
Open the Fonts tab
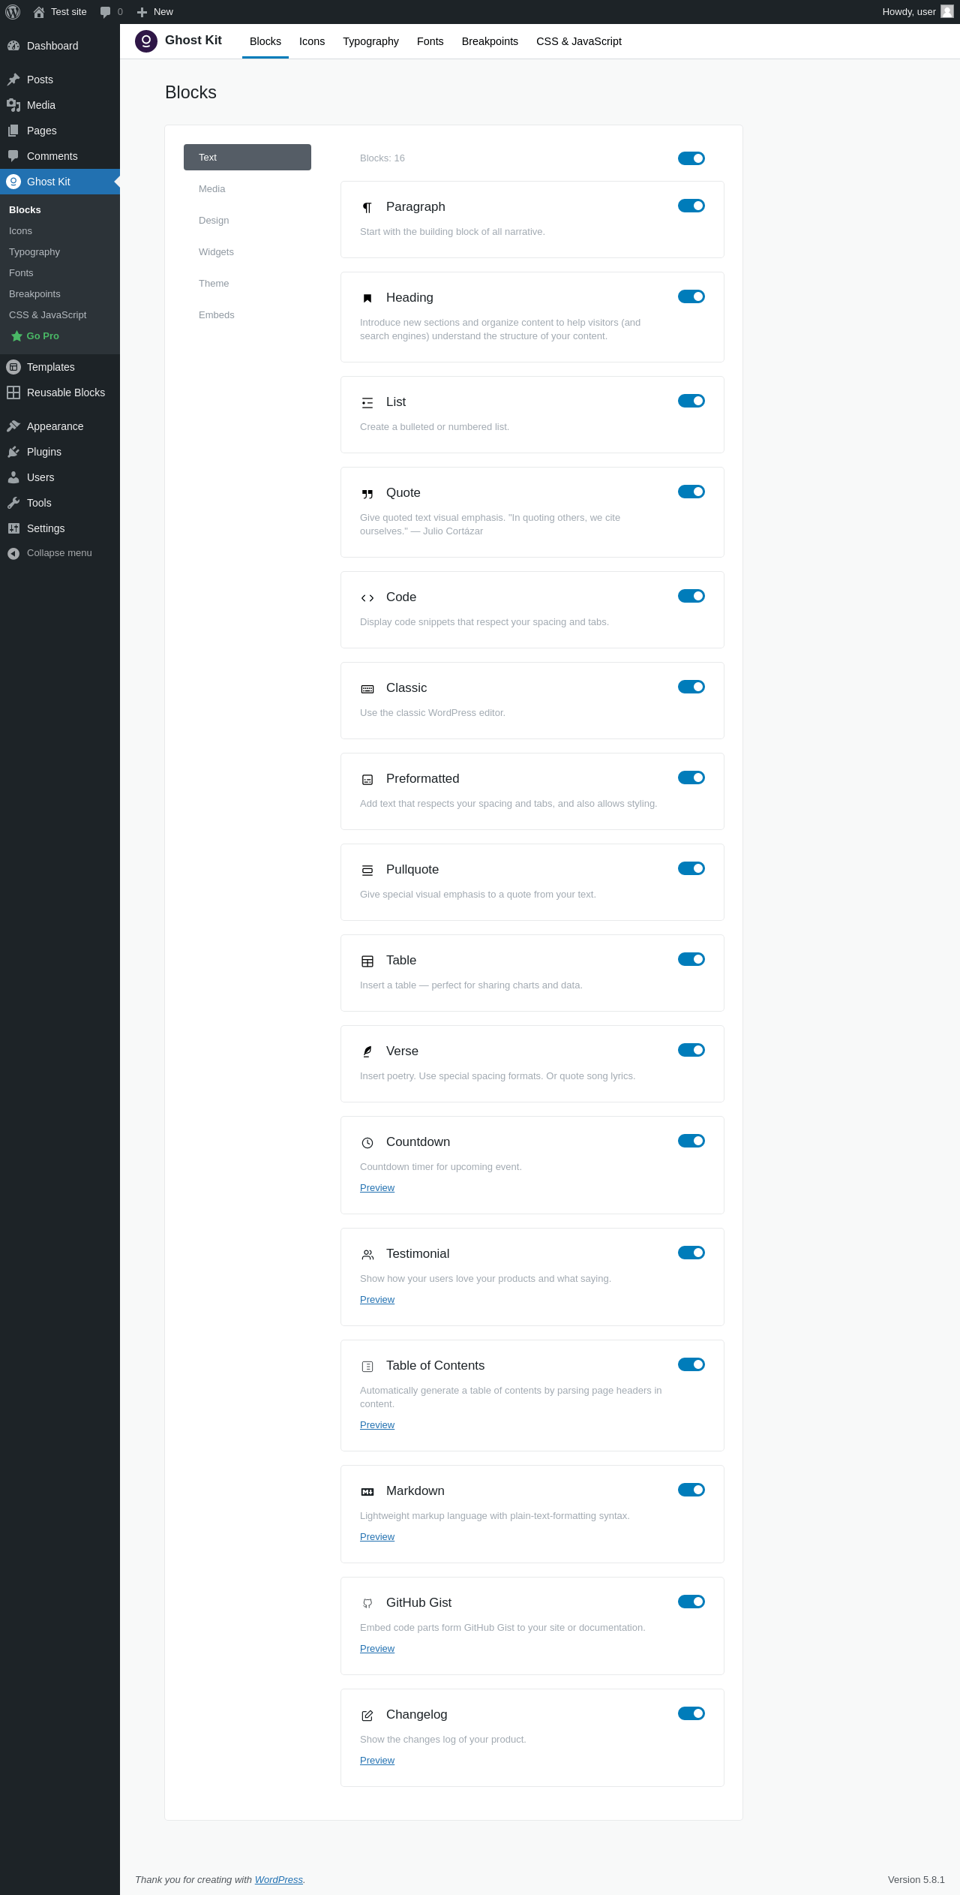click(x=430, y=41)
